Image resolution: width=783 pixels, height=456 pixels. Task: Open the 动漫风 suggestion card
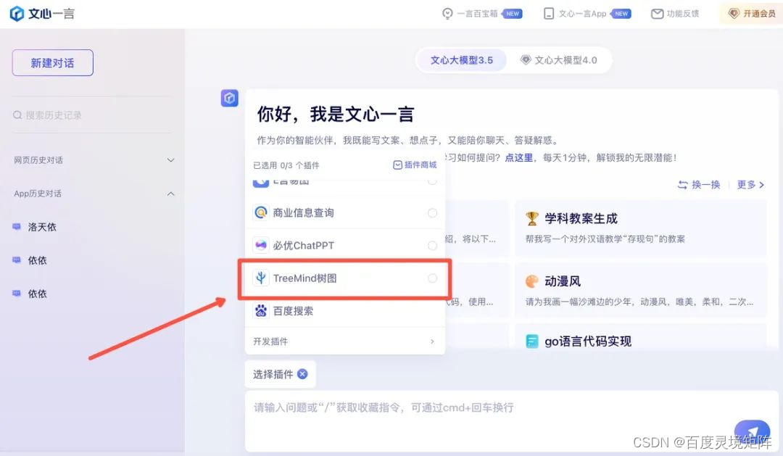(640, 290)
